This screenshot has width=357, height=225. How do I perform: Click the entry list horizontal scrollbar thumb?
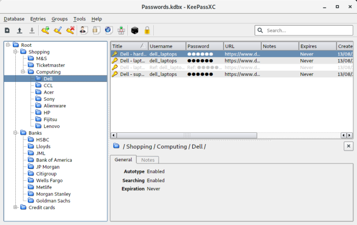tap(187, 135)
